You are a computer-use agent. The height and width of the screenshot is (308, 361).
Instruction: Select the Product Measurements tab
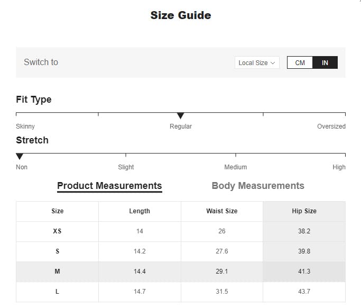109,186
